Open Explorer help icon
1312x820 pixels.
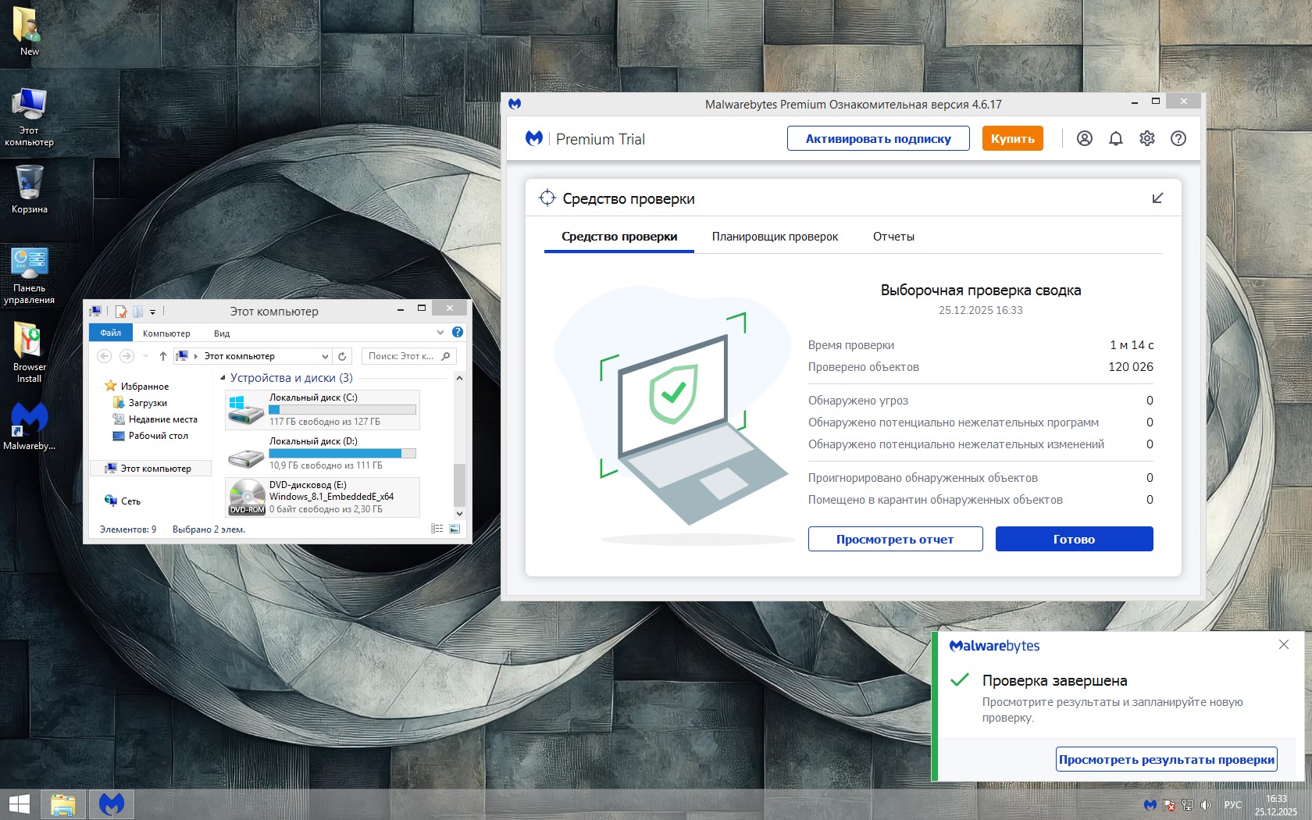pyautogui.click(x=458, y=333)
